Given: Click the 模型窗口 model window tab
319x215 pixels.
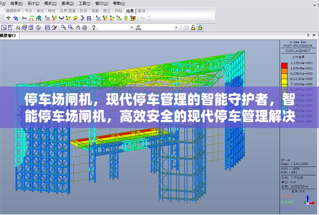Looking at the screenshot, I should (x=9, y=36).
